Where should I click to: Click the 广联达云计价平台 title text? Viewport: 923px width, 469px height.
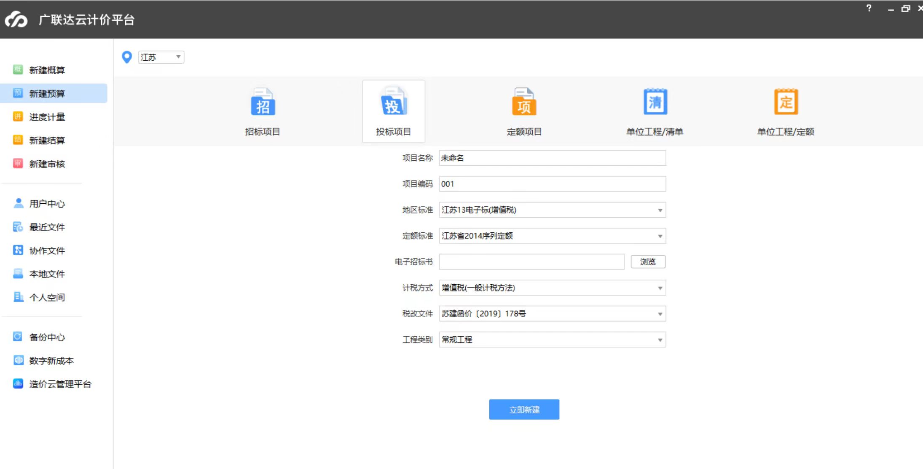(87, 19)
